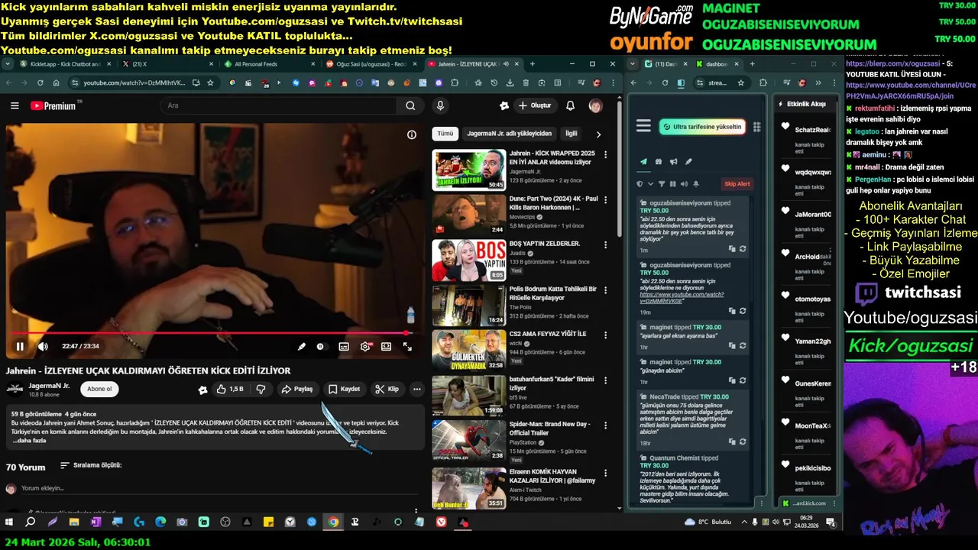
Task: Open the 'Spider-Man: Brand New Day' thumbnail
Action: [x=468, y=440]
